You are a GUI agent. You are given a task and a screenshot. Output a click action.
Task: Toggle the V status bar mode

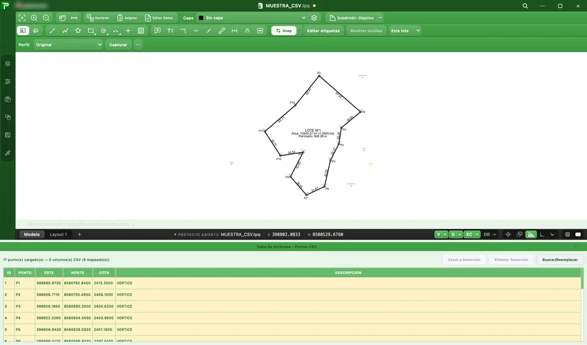coord(438,234)
